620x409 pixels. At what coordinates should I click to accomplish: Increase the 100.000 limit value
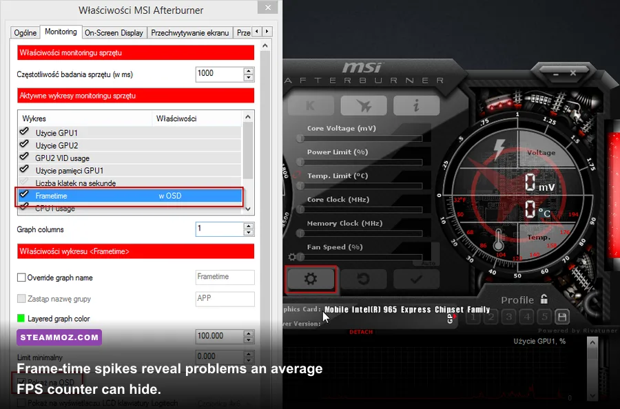tap(249, 333)
